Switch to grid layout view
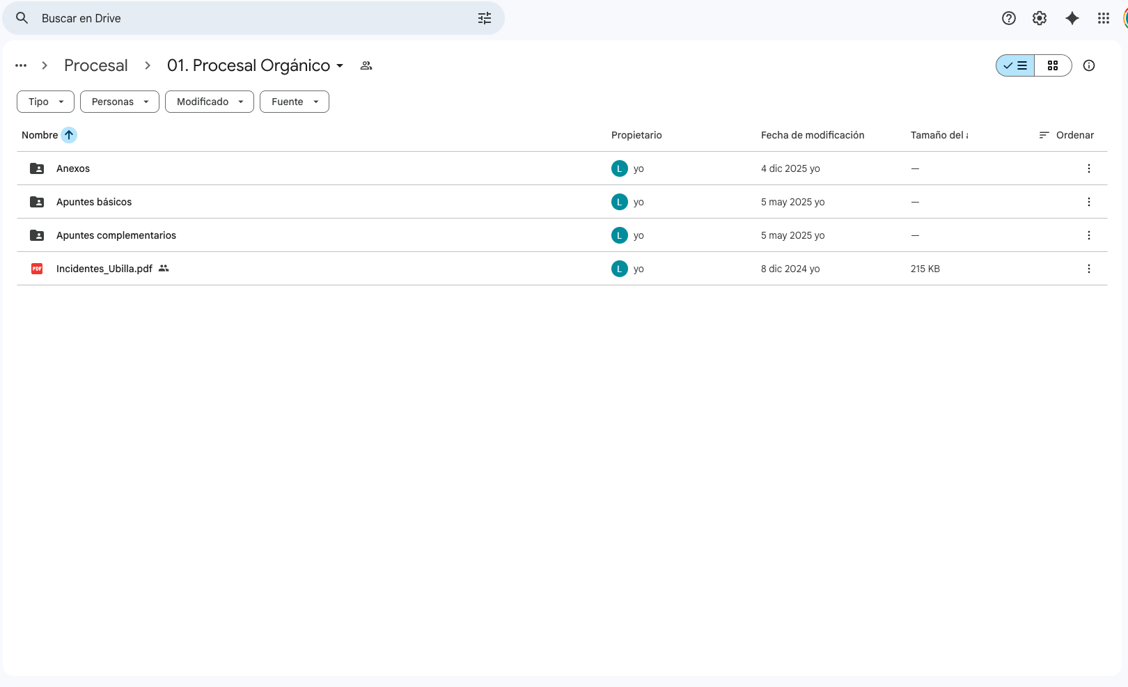Viewport: 1128px width, 687px height. (x=1052, y=65)
